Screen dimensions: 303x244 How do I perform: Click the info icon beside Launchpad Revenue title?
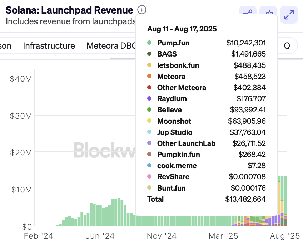click(142, 10)
